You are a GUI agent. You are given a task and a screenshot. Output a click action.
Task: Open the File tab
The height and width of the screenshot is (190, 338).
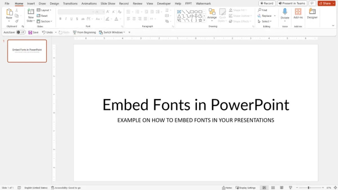tap(7, 4)
